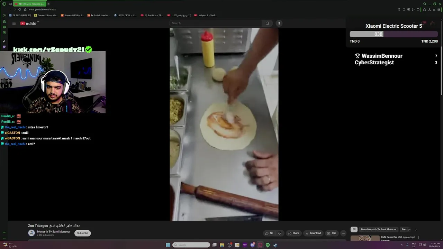
Task: Go back in browser history
Action: [x=10, y=10]
